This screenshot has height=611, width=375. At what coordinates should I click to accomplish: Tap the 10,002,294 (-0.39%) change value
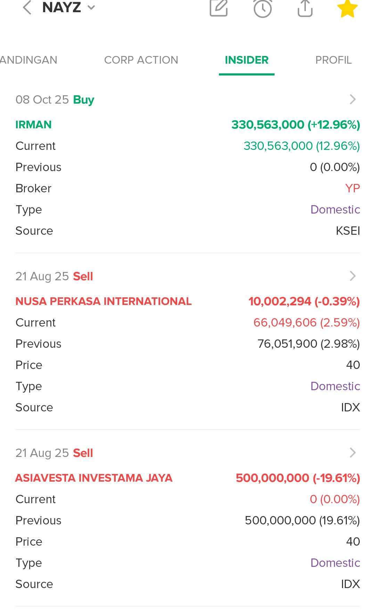304,301
